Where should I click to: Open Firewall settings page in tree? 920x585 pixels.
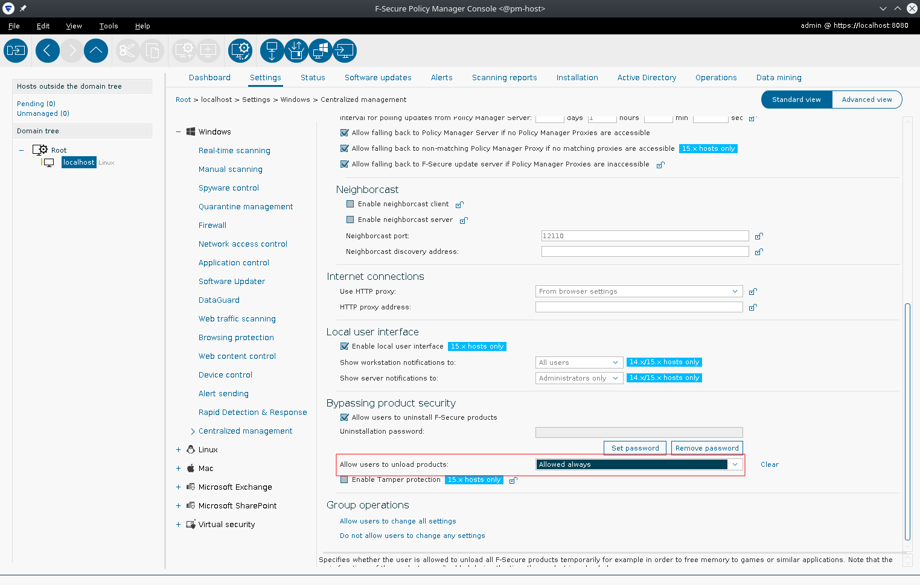pos(212,225)
